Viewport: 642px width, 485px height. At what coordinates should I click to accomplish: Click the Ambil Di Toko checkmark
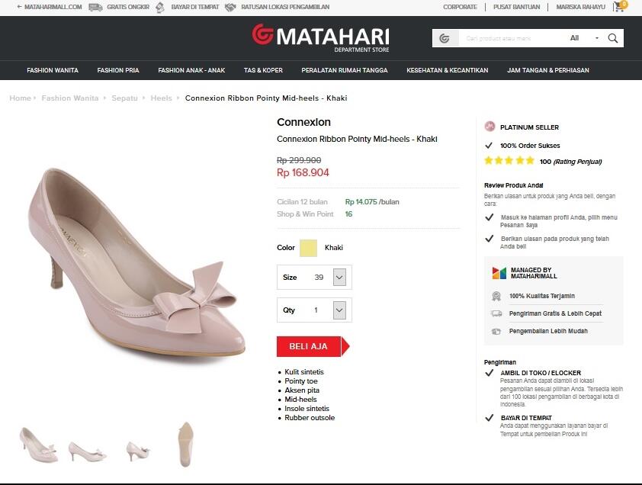point(489,373)
